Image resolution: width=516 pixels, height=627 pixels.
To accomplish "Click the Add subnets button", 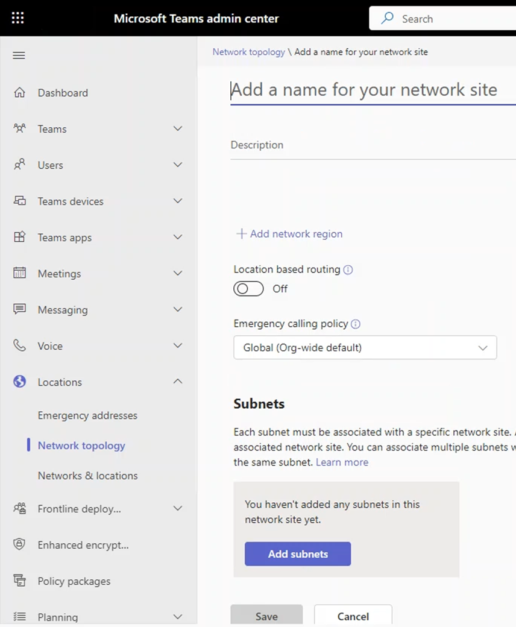I will [x=298, y=554].
